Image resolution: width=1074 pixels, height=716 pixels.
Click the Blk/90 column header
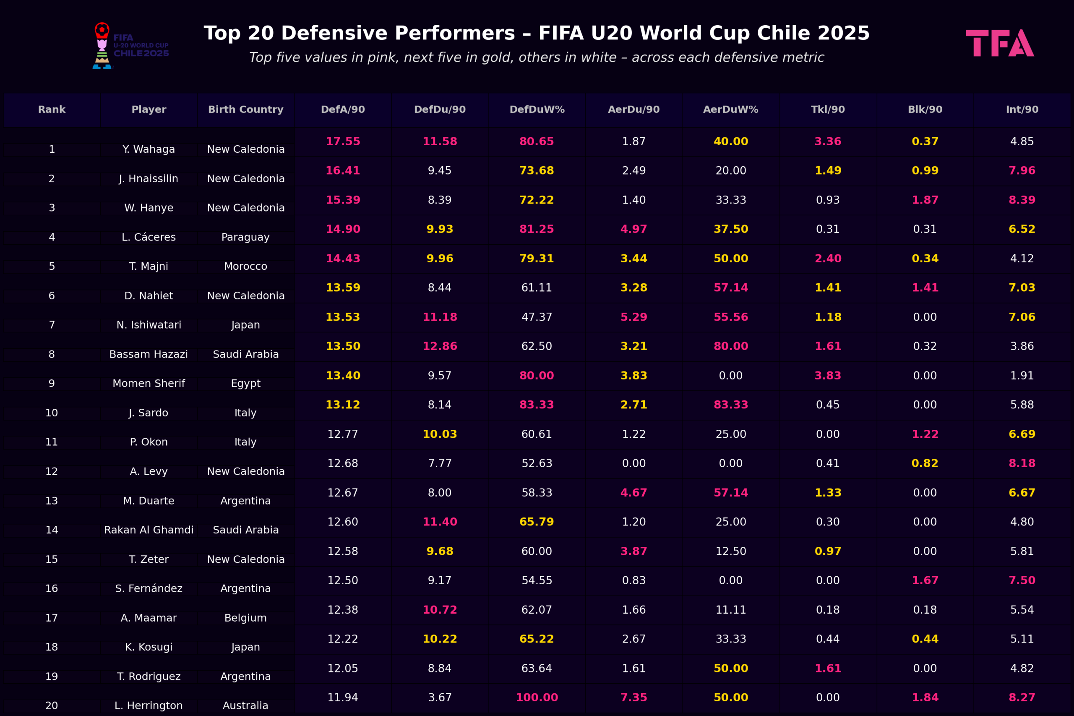click(925, 110)
